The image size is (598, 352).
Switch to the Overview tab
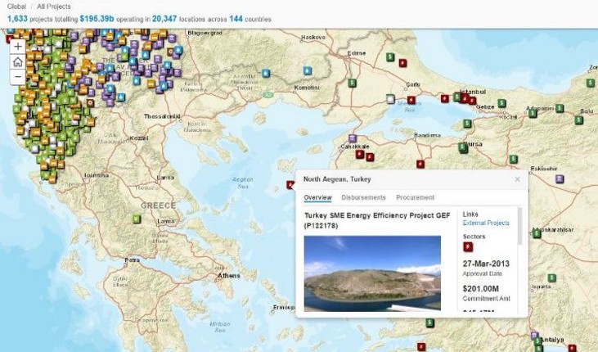tap(317, 197)
